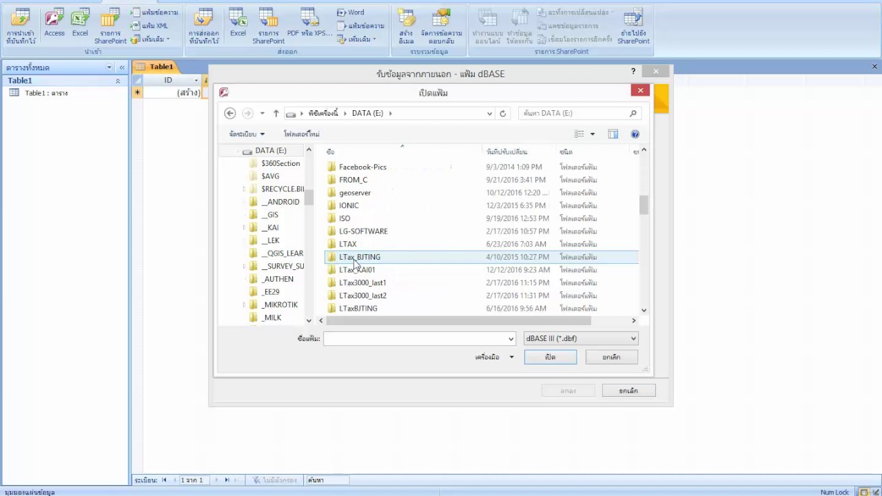Click the เปิด open button
Screen dimensions: 882x496
coord(551,357)
